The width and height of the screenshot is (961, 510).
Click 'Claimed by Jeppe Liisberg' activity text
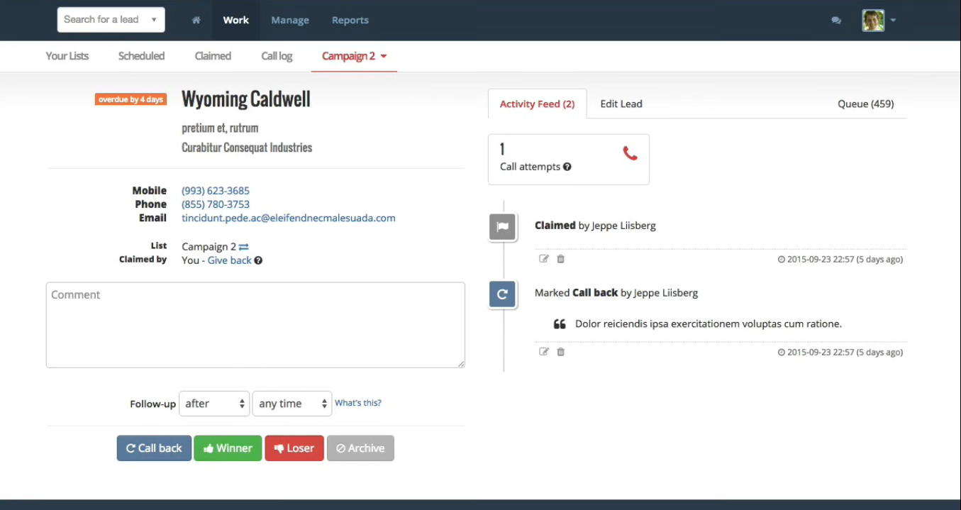click(x=595, y=226)
